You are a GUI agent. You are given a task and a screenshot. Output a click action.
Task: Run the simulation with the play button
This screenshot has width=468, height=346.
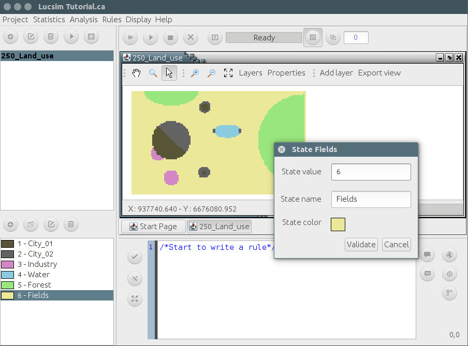point(150,37)
